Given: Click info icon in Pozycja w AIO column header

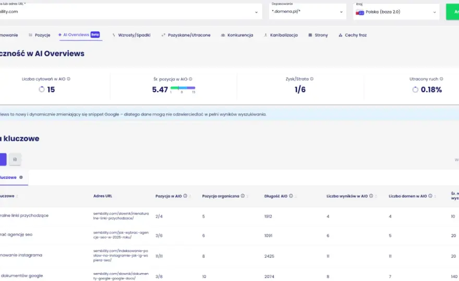Looking at the screenshot, I should (x=185, y=196).
